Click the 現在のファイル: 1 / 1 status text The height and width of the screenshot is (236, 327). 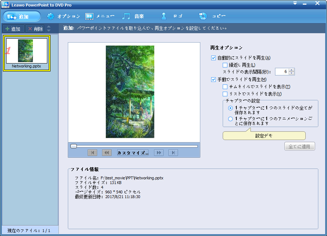tap(29, 231)
